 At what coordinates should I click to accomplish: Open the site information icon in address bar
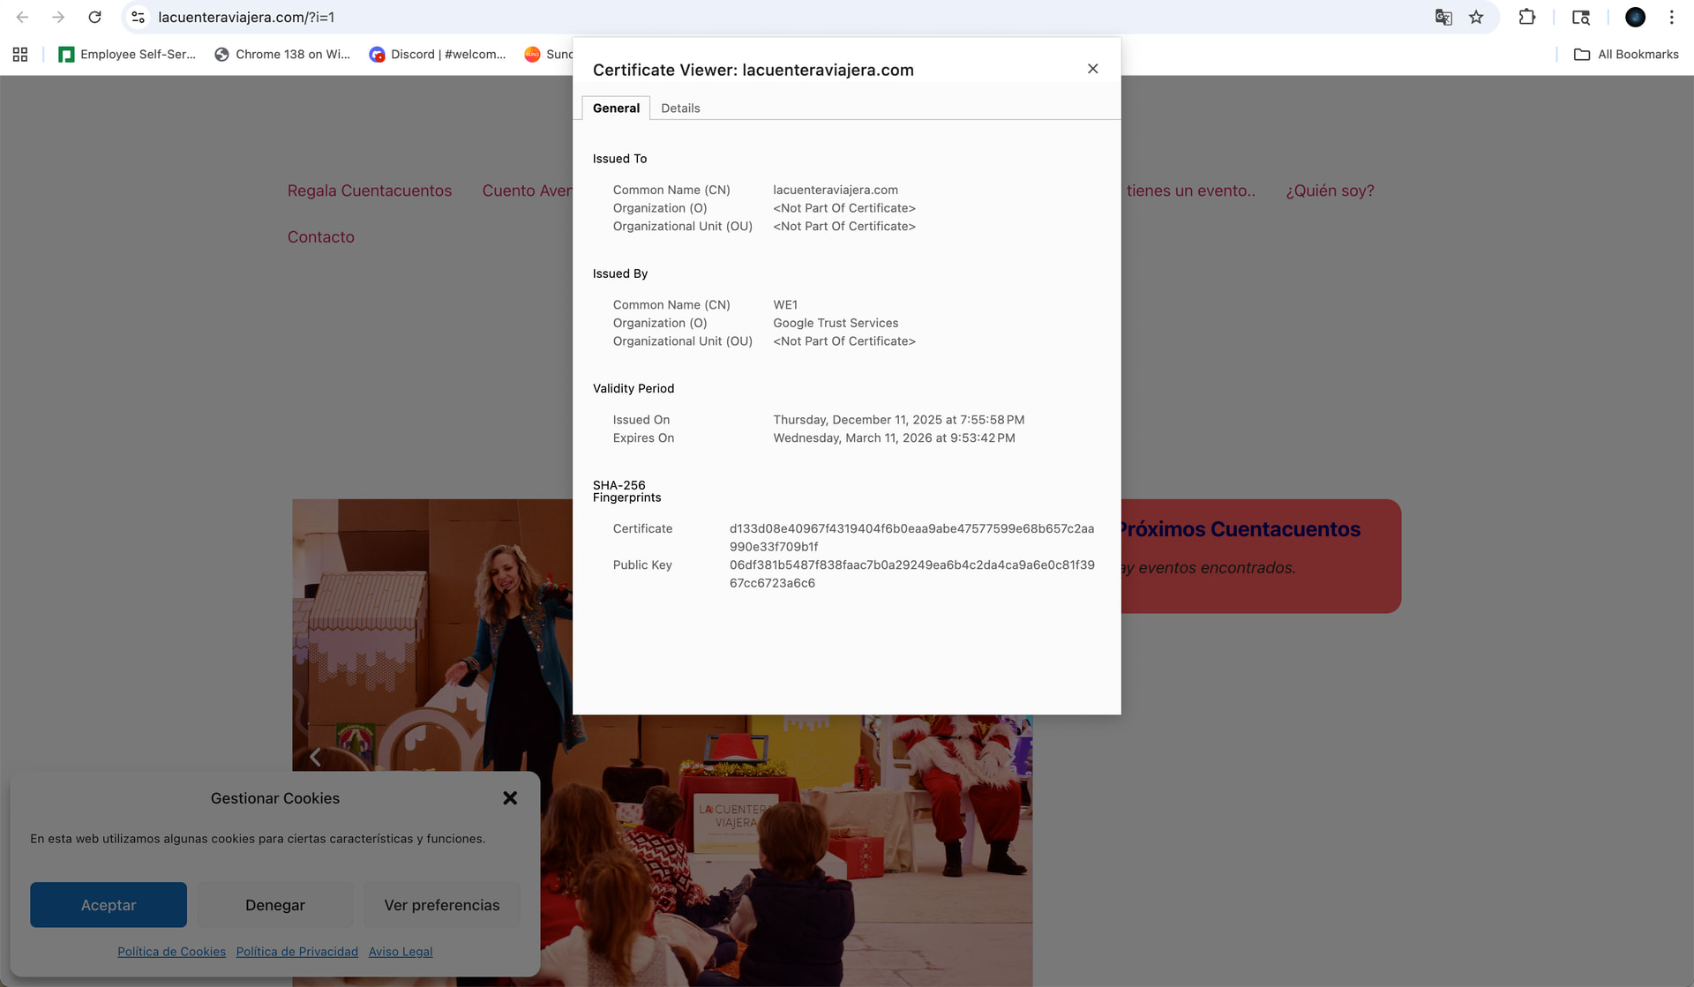click(x=139, y=17)
